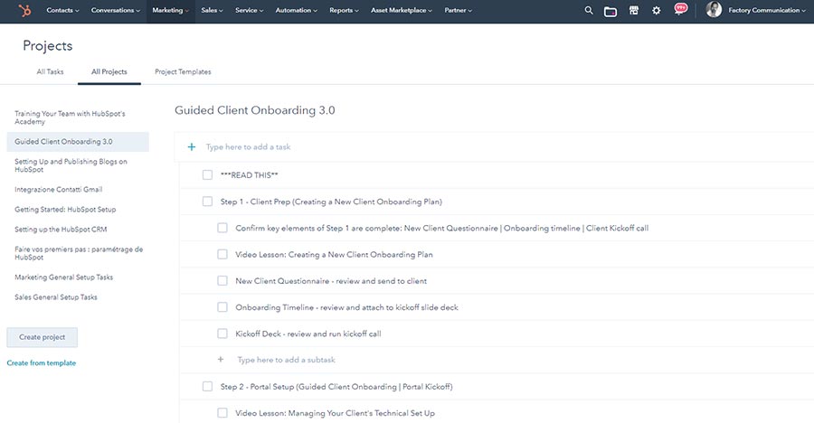Switch to the Project Templates tab
This screenshot has width=814, height=423.
[183, 71]
